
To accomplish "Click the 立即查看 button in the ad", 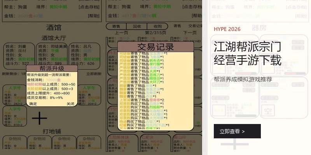I will click(237, 131).
